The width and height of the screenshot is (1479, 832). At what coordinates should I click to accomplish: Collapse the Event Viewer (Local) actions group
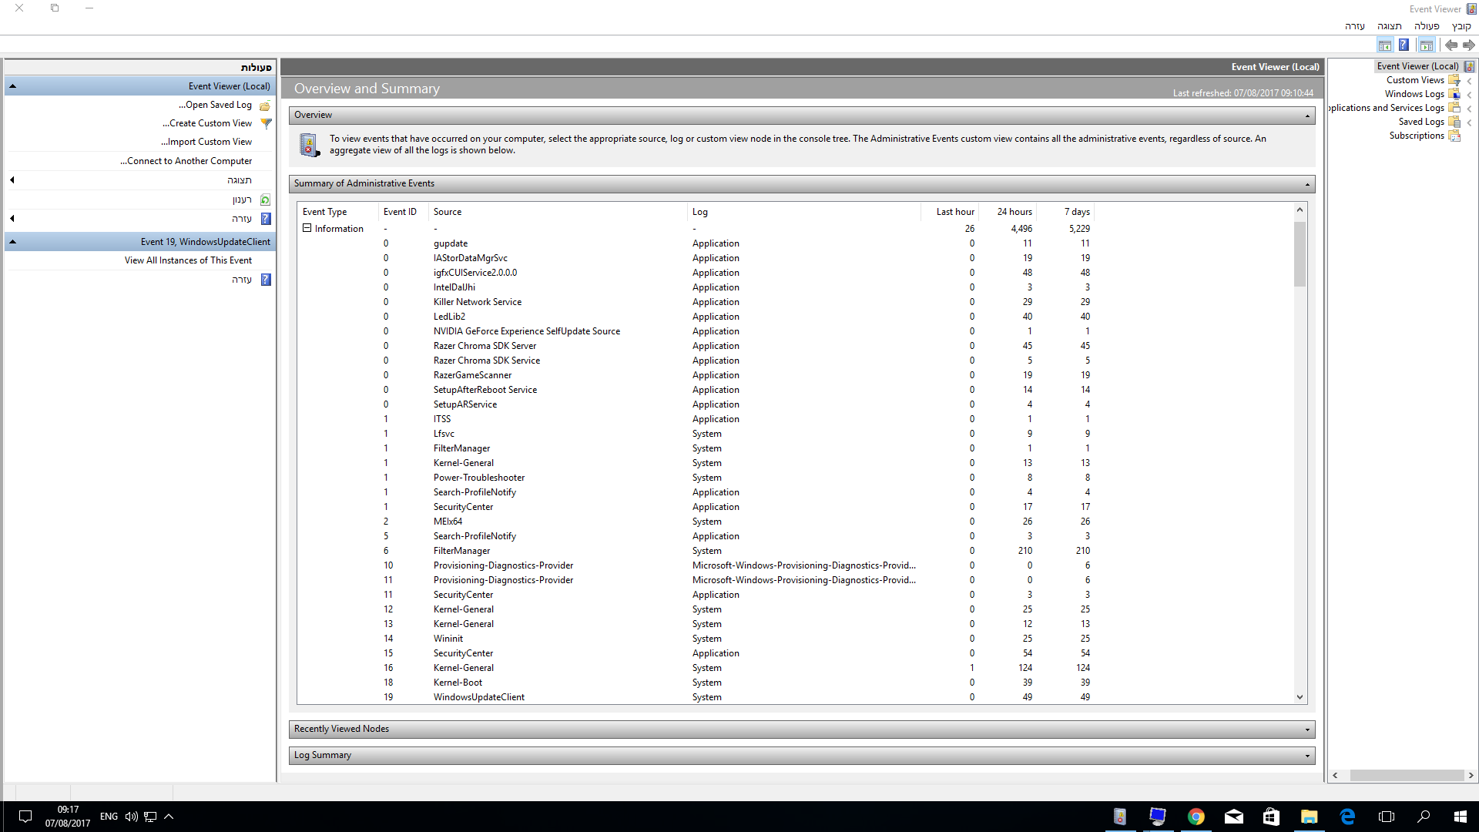[12, 86]
